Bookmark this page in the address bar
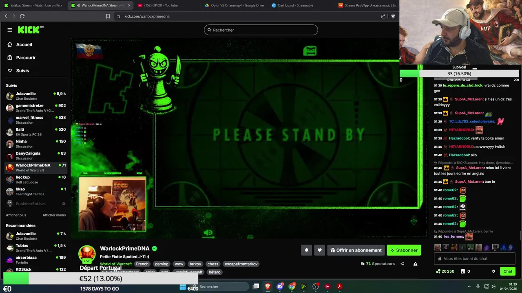The image size is (522, 293). [108, 16]
